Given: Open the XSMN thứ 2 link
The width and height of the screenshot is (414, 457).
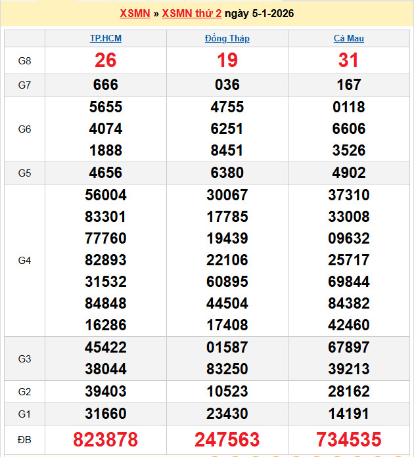Looking at the screenshot, I should pyautogui.click(x=191, y=13).
